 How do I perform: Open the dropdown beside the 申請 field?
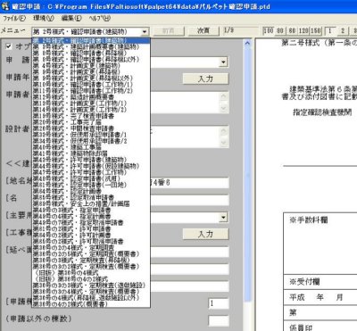223,62
